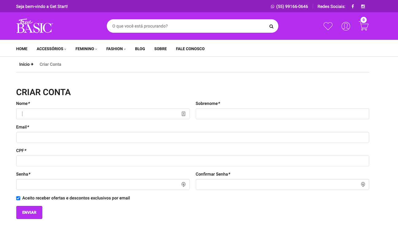The height and width of the screenshot is (238, 398).
Task: Open the Fale Conosco menu item
Action: pyautogui.click(x=190, y=49)
